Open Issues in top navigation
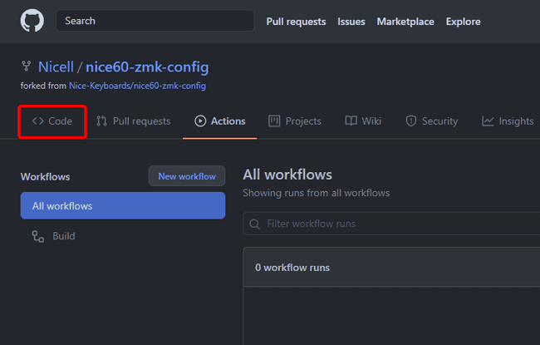The height and width of the screenshot is (345, 540). tap(351, 22)
